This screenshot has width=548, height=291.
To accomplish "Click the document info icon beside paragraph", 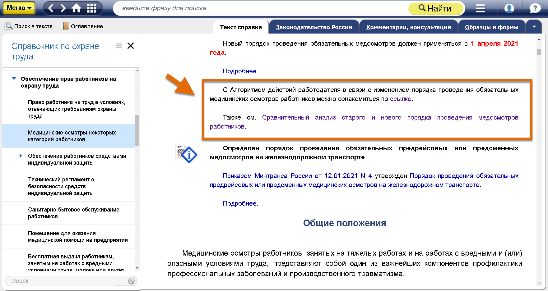I will 186,154.
